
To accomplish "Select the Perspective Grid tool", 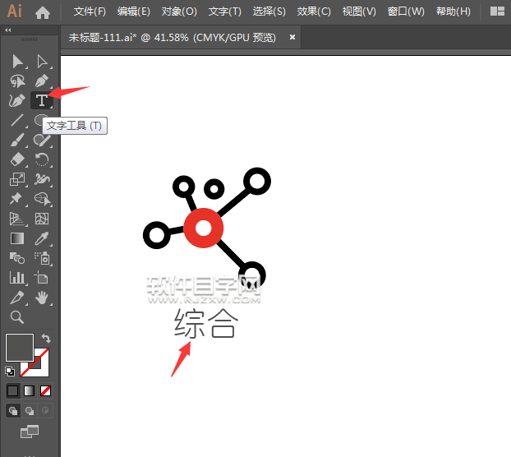I will [x=17, y=219].
